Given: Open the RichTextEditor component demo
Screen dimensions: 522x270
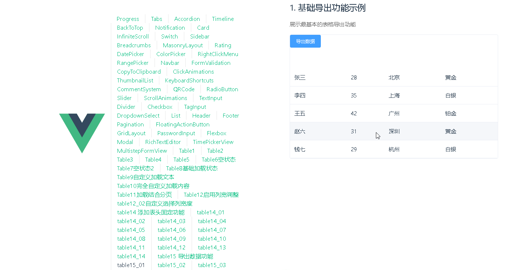Looking at the screenshot, I should click(x=163, y=142).
